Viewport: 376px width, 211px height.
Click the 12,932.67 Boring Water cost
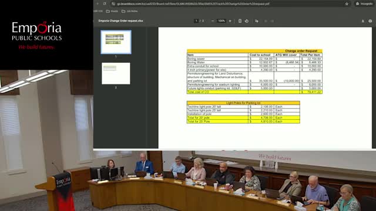(x=266, y=62)
